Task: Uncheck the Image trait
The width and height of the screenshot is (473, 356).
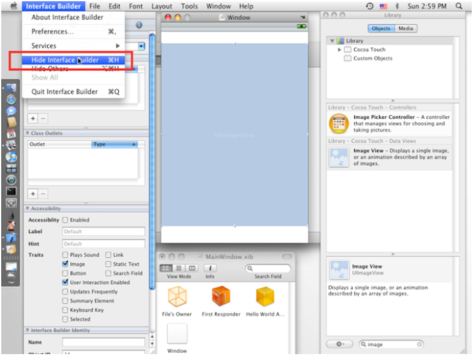Action: pos(65,264)
